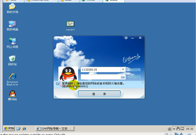Click the info icon on error bar
196x135 pixels.
(58, 83)
